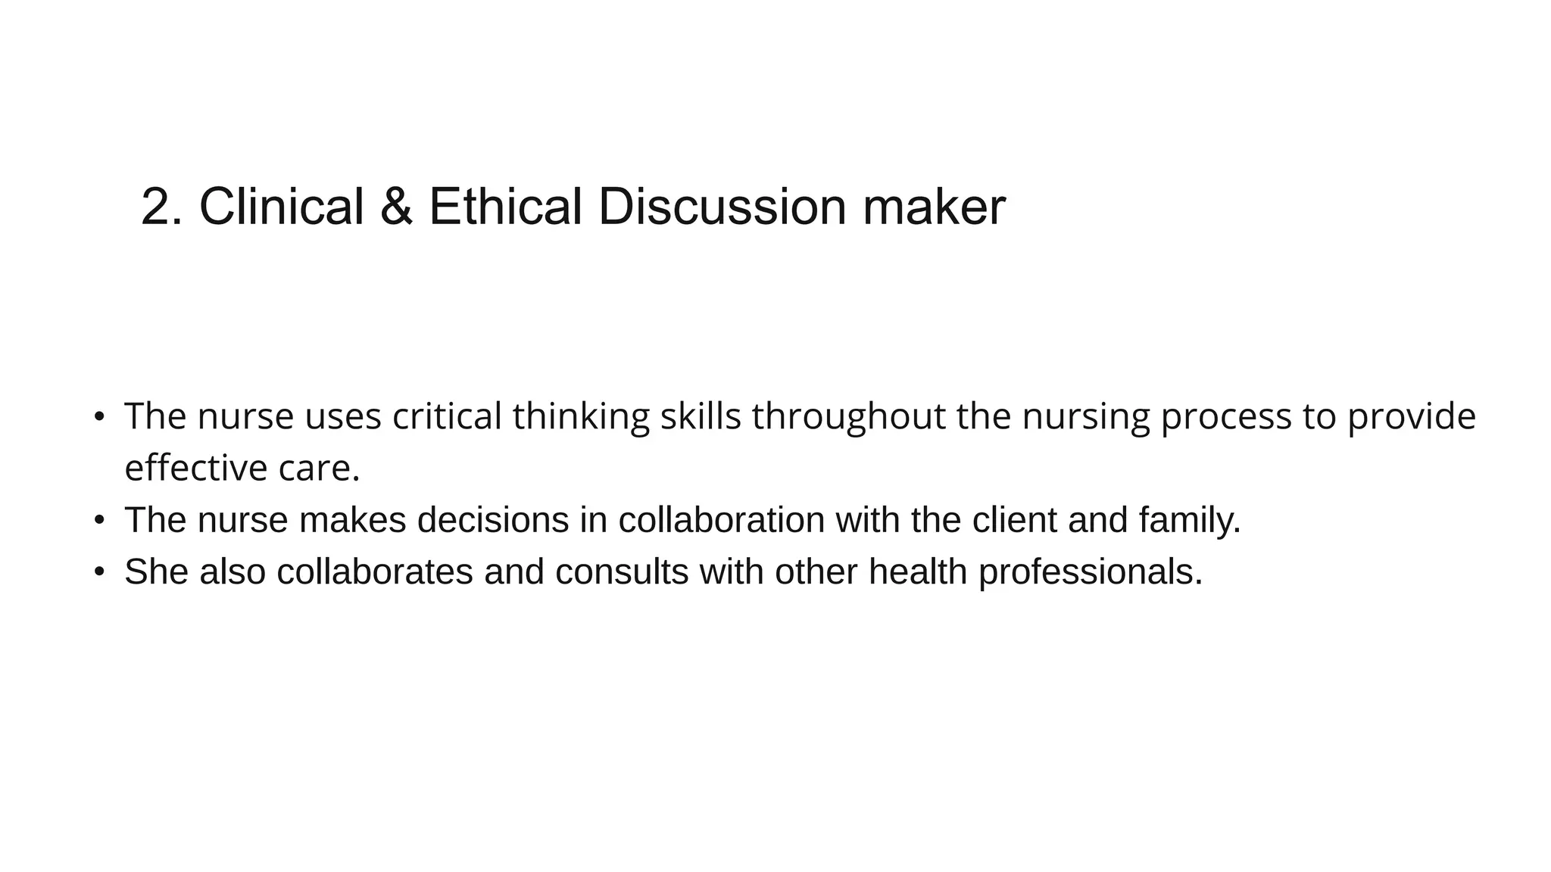Click the phrase "other health professionals."
The image size is (1551, 872).
[988, 571]
